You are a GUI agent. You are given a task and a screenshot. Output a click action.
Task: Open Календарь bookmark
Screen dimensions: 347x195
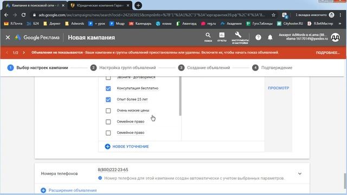pos(140,23)
